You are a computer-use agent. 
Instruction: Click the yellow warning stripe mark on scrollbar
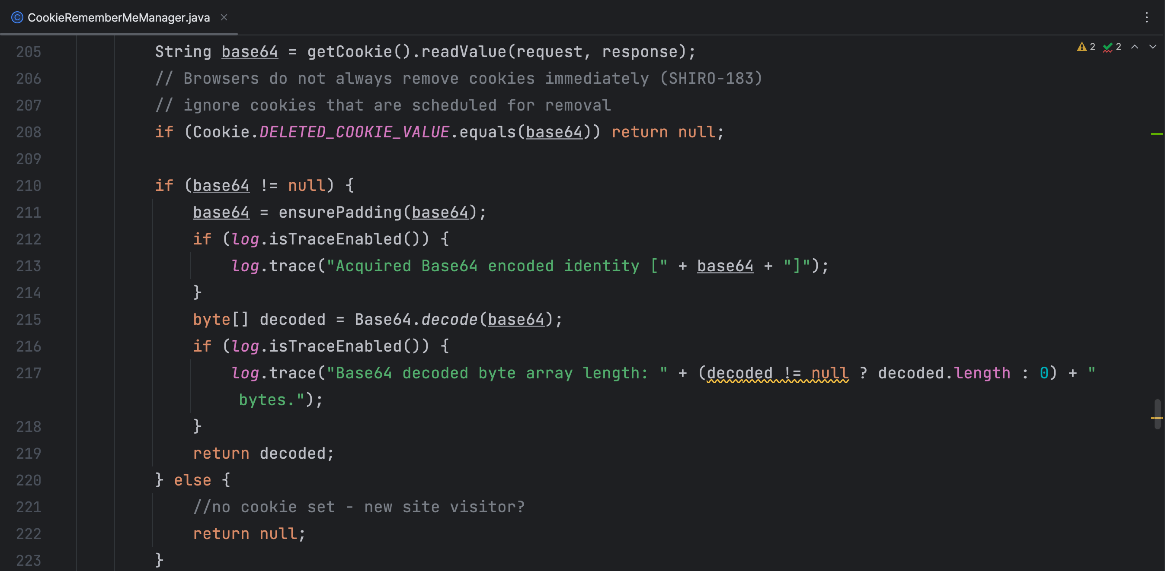point(1157,418)
